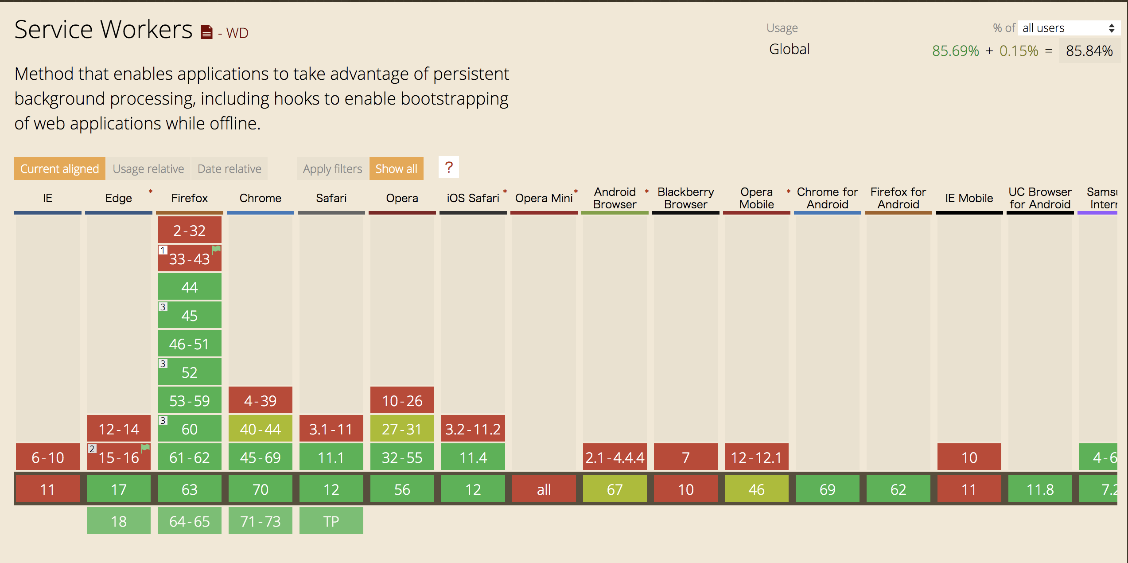Click the asterisk next to Edge header
Screen dimensions: 1128x563
150,192
